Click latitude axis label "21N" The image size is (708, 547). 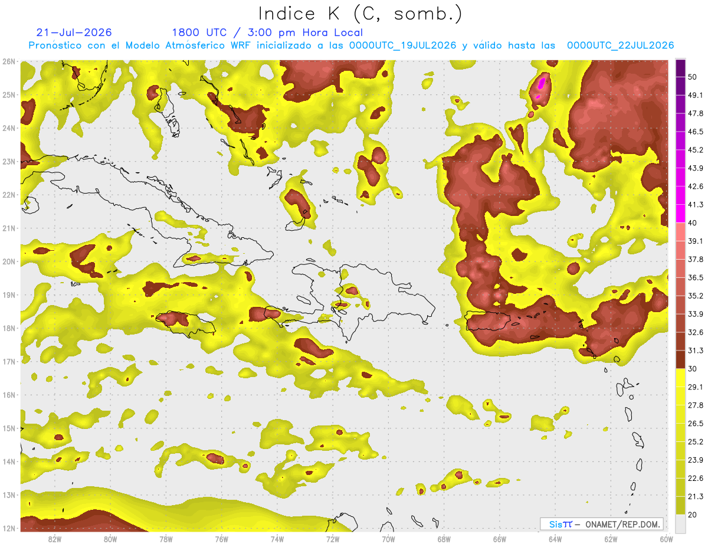pyautogui.click(x=8, y=228)
